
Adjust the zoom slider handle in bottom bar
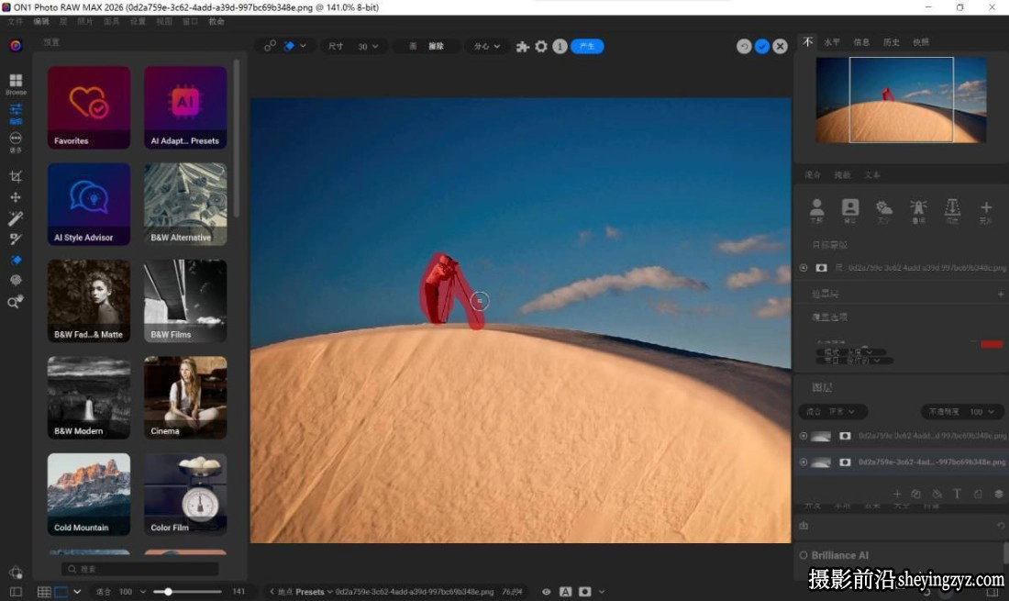coord(168,591)
